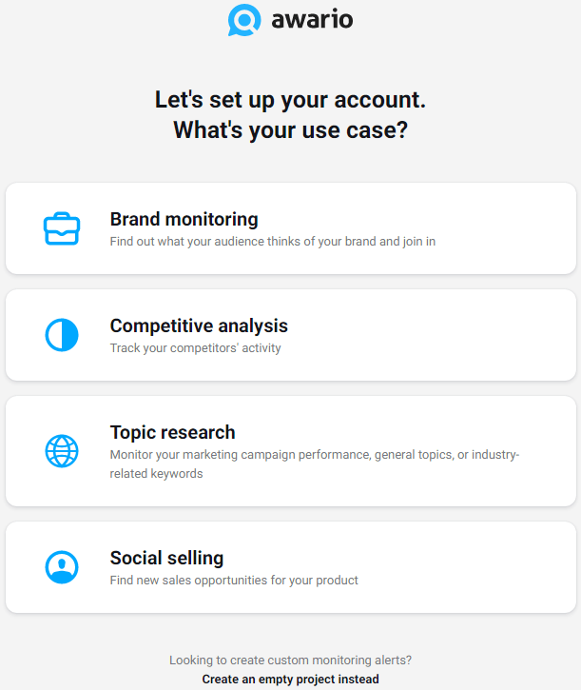Screen dimensions: 581x690
Task: Select the "Social selling" title
Action: pyautogui.click(x=166, y=558)
